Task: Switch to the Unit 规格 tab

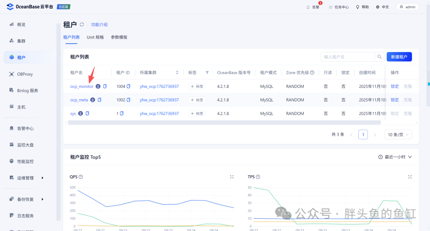Action: coord(95,37)
